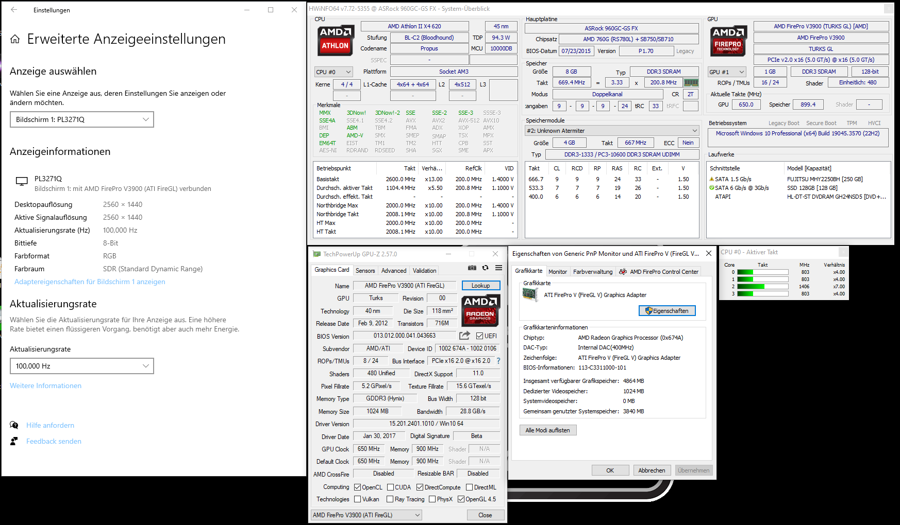Click the ASRock 960GC-GS FX mainboard field
Image resolution: width=900 pixels, height=525 pixels.
611,28
